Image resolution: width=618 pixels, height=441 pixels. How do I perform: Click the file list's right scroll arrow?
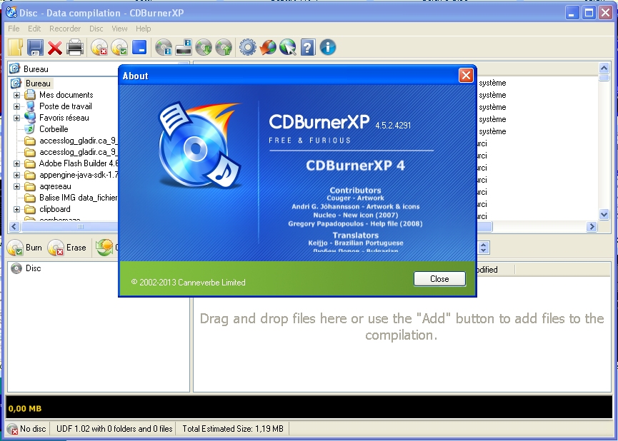pos(592,226)
